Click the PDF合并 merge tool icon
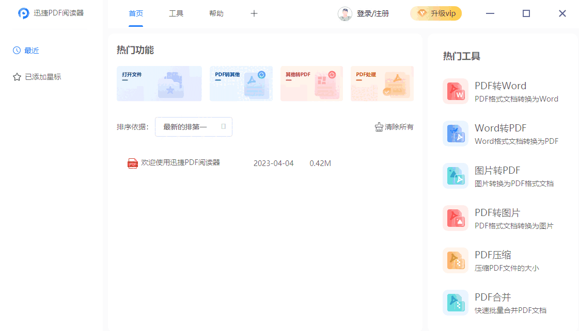Viewport: 579px width, 331px height. pyautogui.click(x=455, y=302)
